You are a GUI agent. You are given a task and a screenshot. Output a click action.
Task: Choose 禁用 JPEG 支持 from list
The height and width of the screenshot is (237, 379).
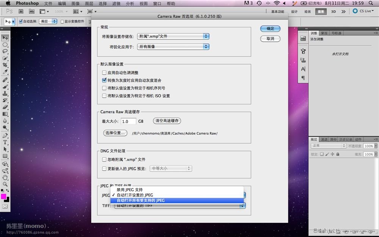(177, 190)
